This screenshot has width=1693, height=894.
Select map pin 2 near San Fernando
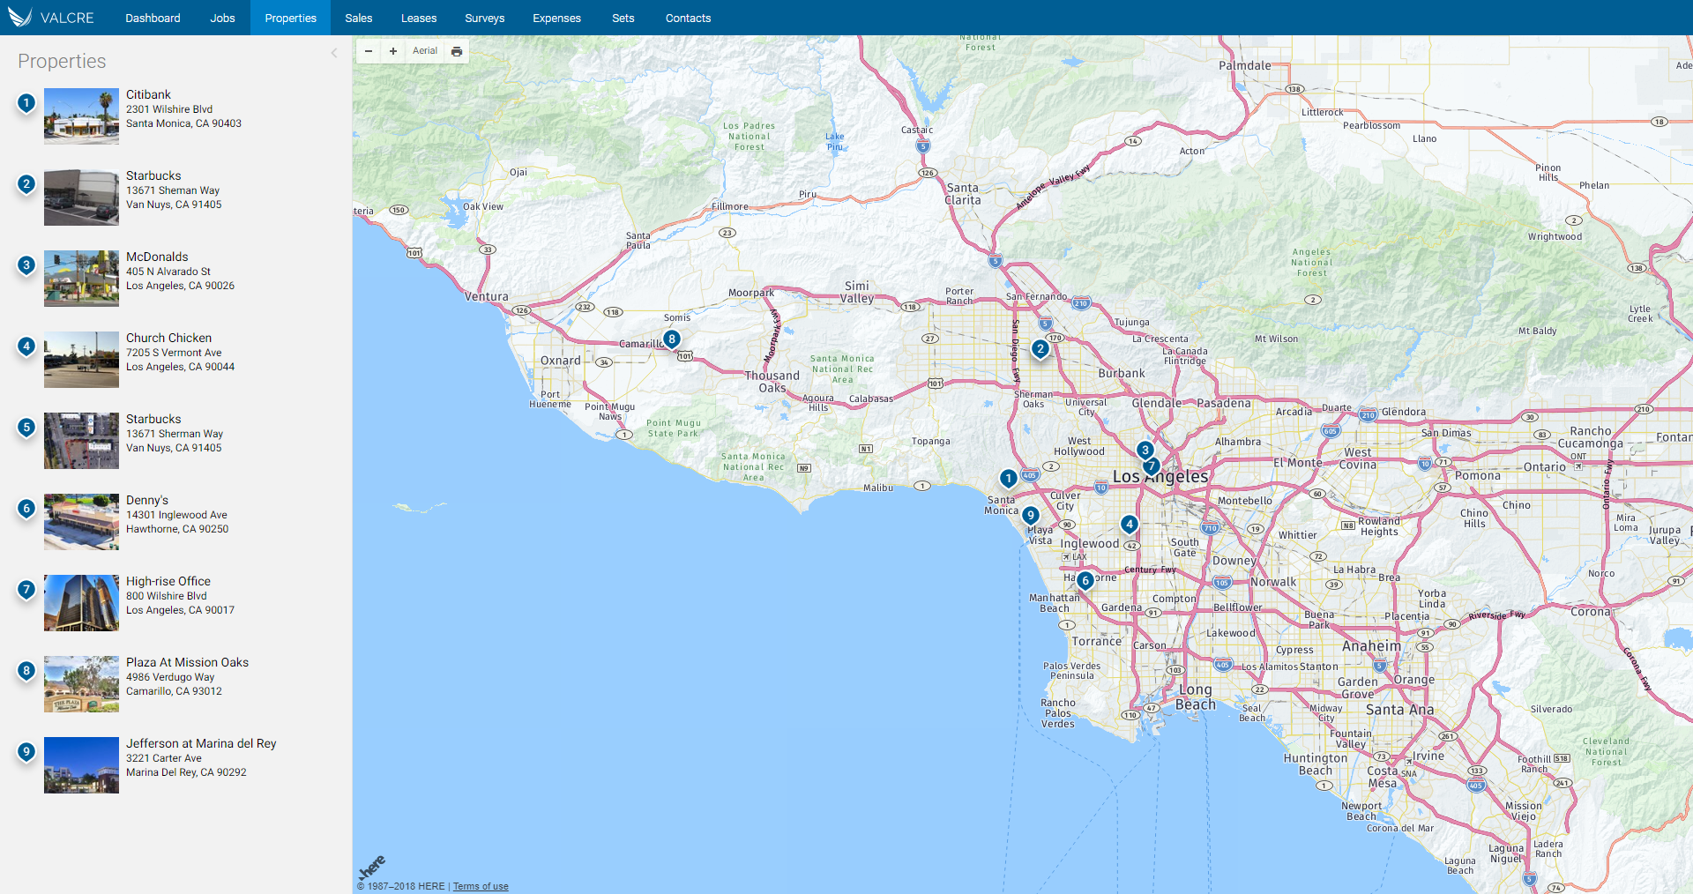point(1040,349)
